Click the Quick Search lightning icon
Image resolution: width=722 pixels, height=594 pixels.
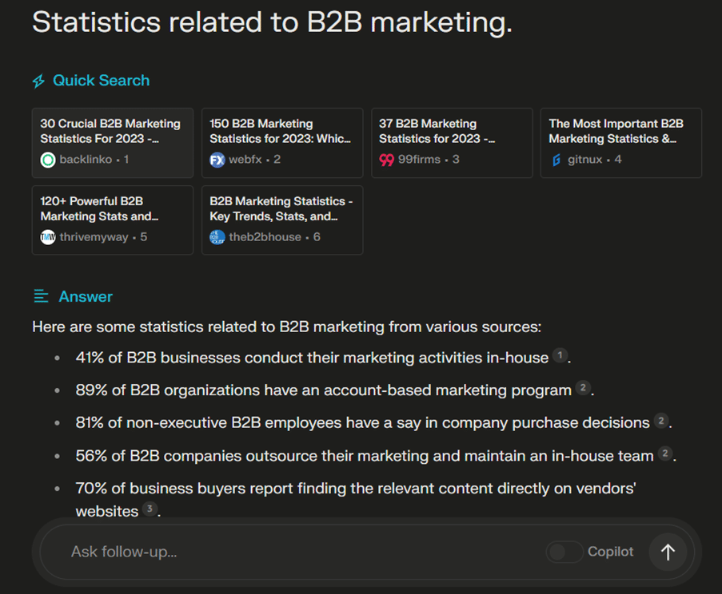pos(38,81)
